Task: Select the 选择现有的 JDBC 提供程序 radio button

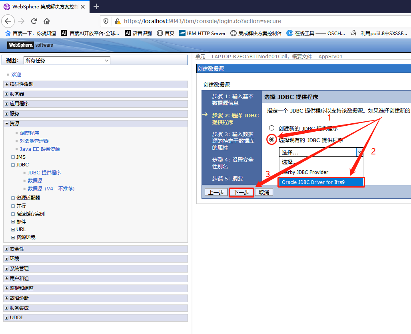Action: (271, 140)
